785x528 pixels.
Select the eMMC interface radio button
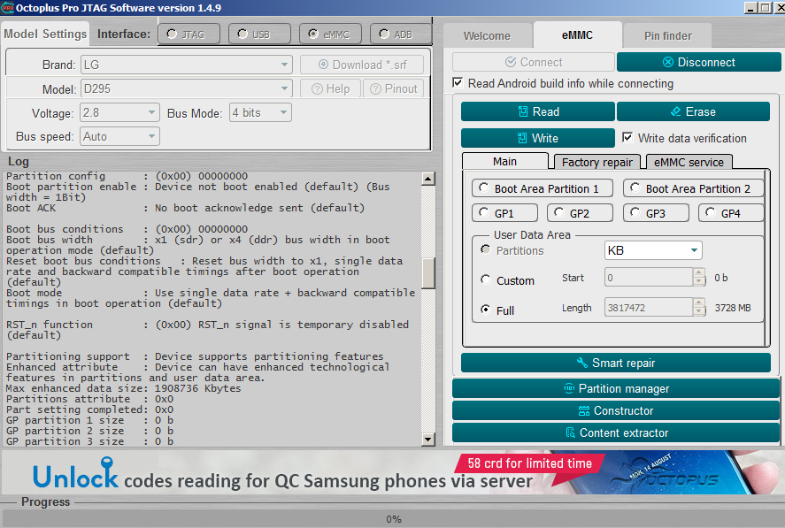click(x=313, y=34)
